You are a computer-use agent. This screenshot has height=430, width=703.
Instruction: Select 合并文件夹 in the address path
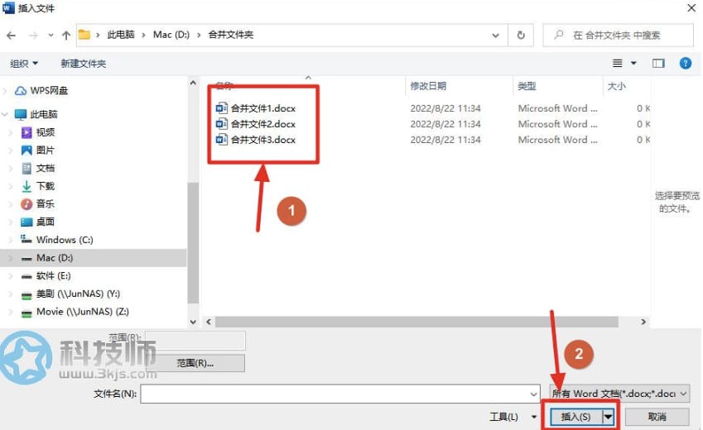tap(231, 35)
